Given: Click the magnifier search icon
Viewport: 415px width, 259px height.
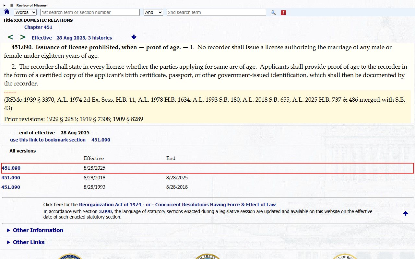Looking at the screenshot, I should [x=273, y=13].
